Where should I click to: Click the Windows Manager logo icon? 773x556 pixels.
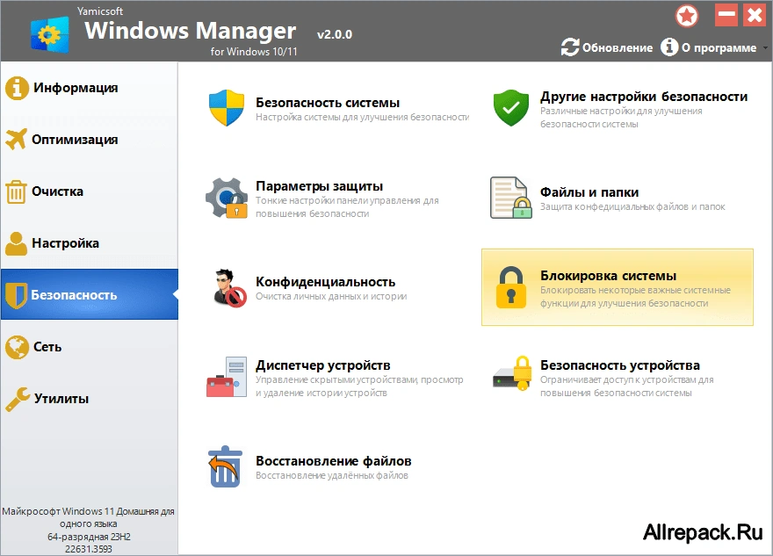click(x=50, y=34)
